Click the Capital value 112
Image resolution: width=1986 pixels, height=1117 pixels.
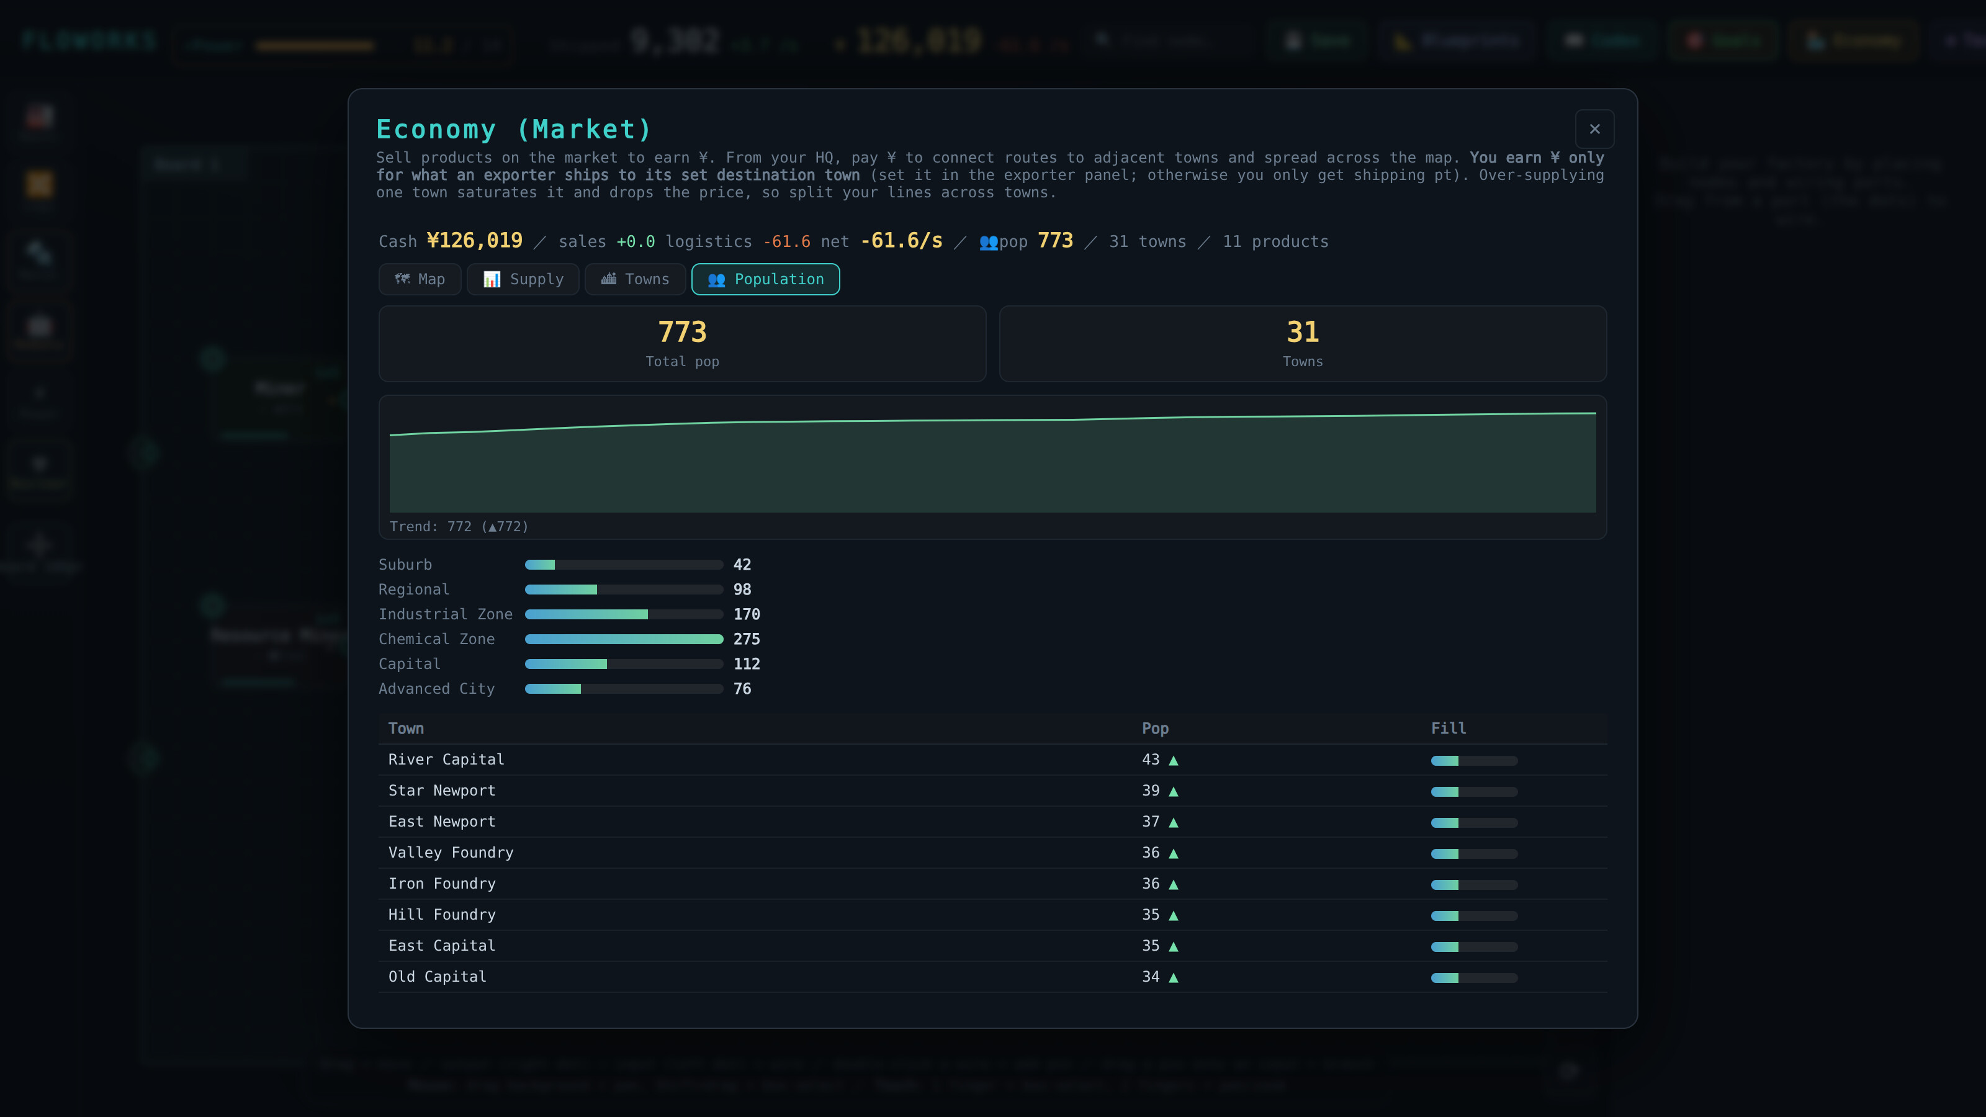746,664
